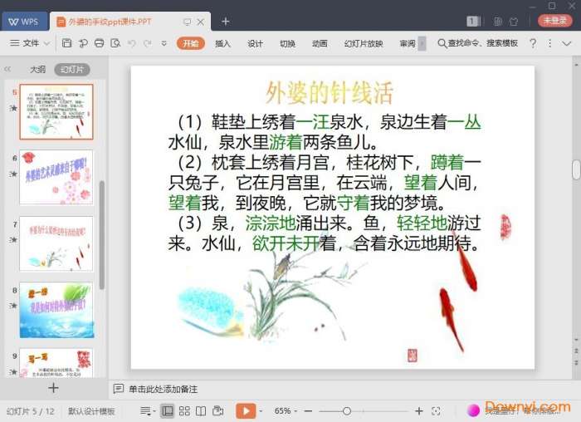Click the document tab display-mode icon
This screenshot has width=581, height=422.
(x=188, y=22)
